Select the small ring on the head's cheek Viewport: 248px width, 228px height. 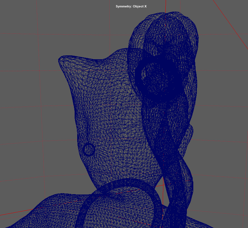pyautogui.click(x=89, y=149)
